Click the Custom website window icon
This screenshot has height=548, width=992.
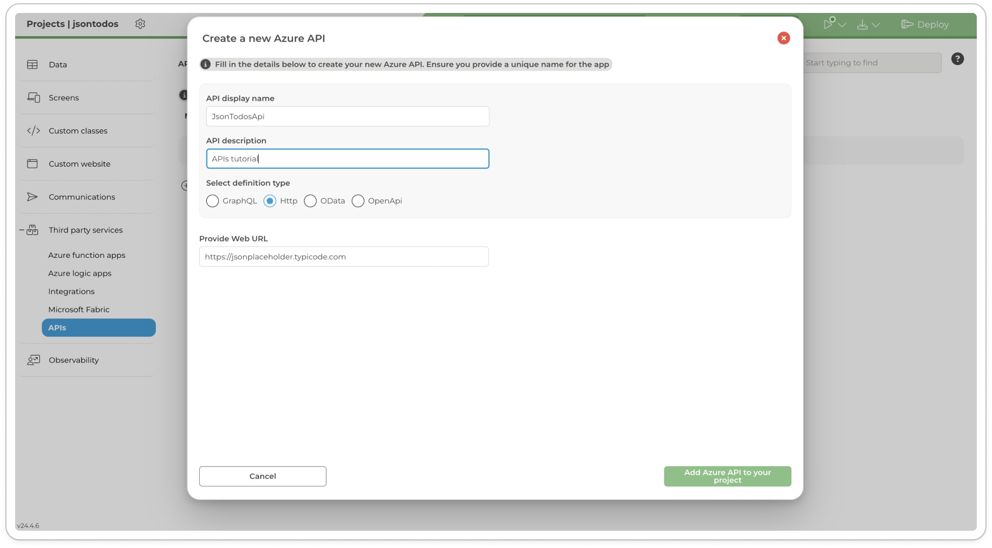[32, 163]
